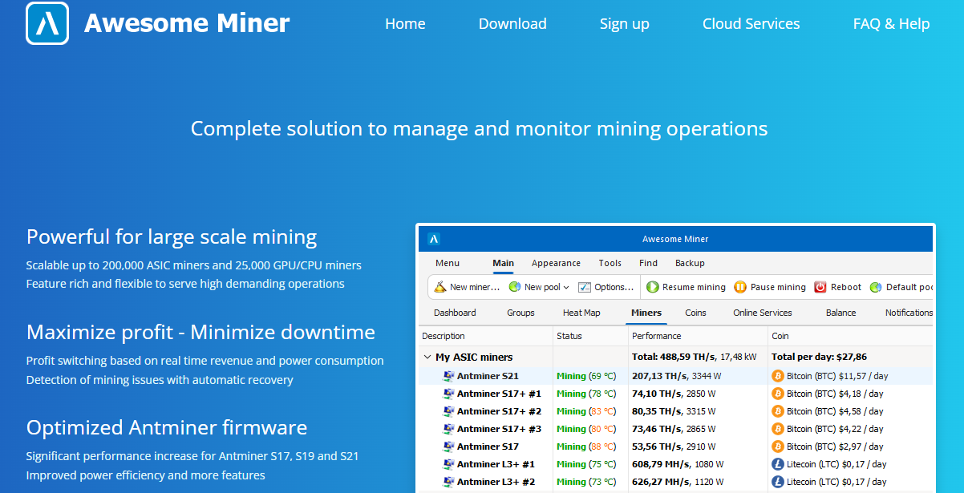Click the Pause mining icon
Image resolution: width=964 pixels, height=493 pixels.
point(740,287)
